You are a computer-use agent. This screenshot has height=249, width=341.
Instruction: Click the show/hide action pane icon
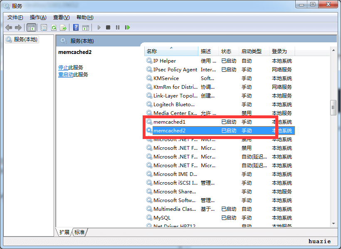click(x=86, y=27)
